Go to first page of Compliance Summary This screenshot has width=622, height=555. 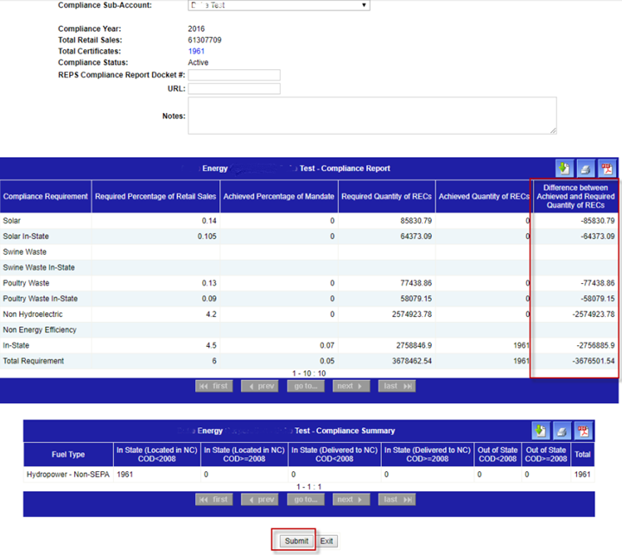pyautogui.click(x=214, y=500)
